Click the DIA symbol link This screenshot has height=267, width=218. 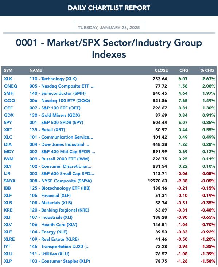pyautogui.click(x=8, y=144)
